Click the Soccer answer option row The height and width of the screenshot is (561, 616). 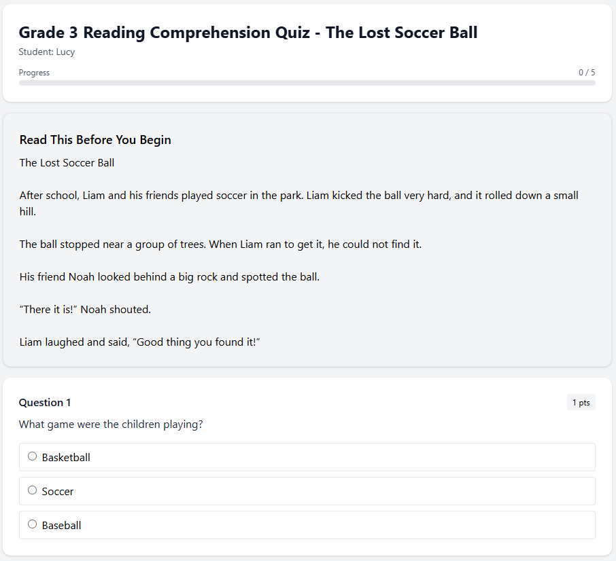coord(307,490)
